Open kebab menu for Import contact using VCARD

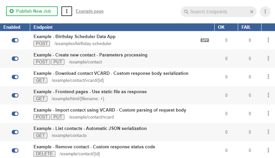click(268, 114)
